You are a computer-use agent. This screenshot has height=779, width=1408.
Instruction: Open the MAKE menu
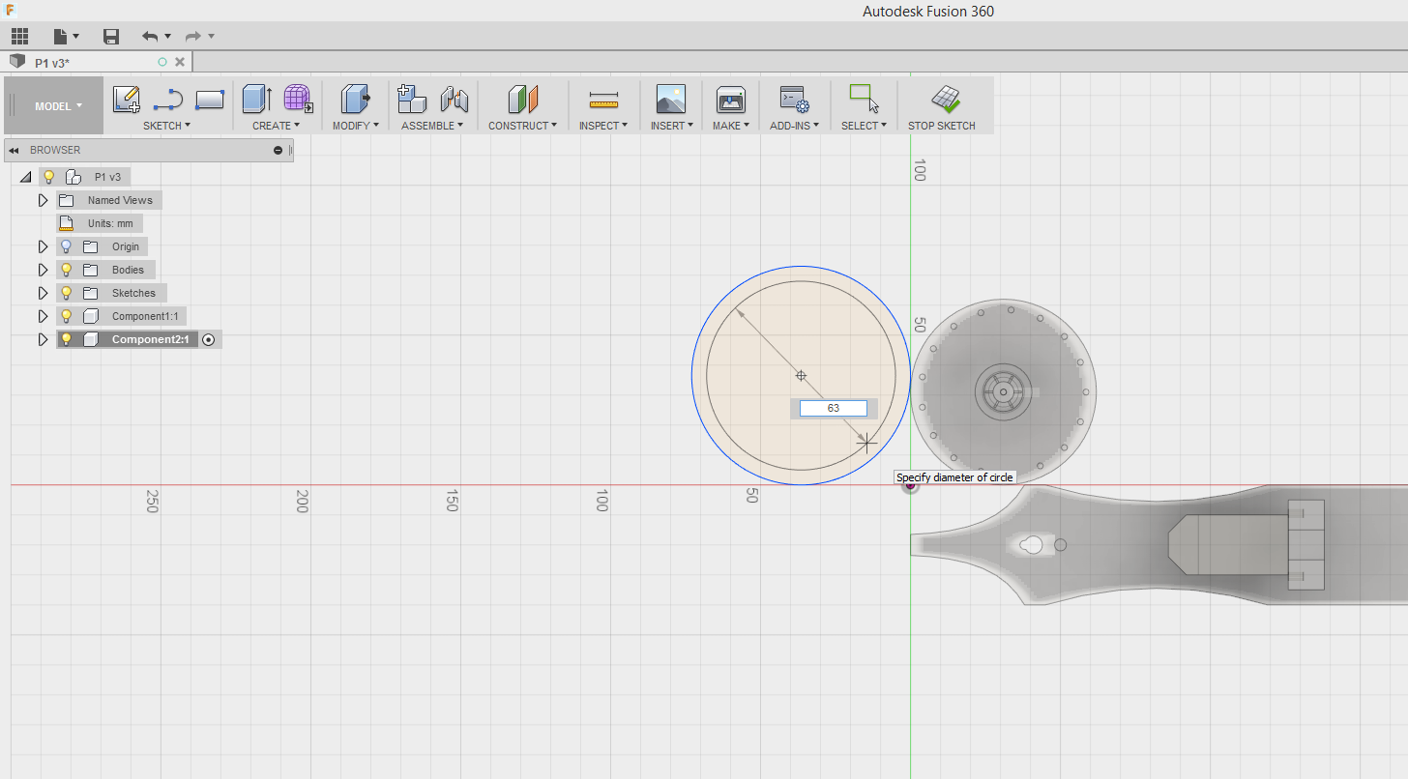point(731,126)
